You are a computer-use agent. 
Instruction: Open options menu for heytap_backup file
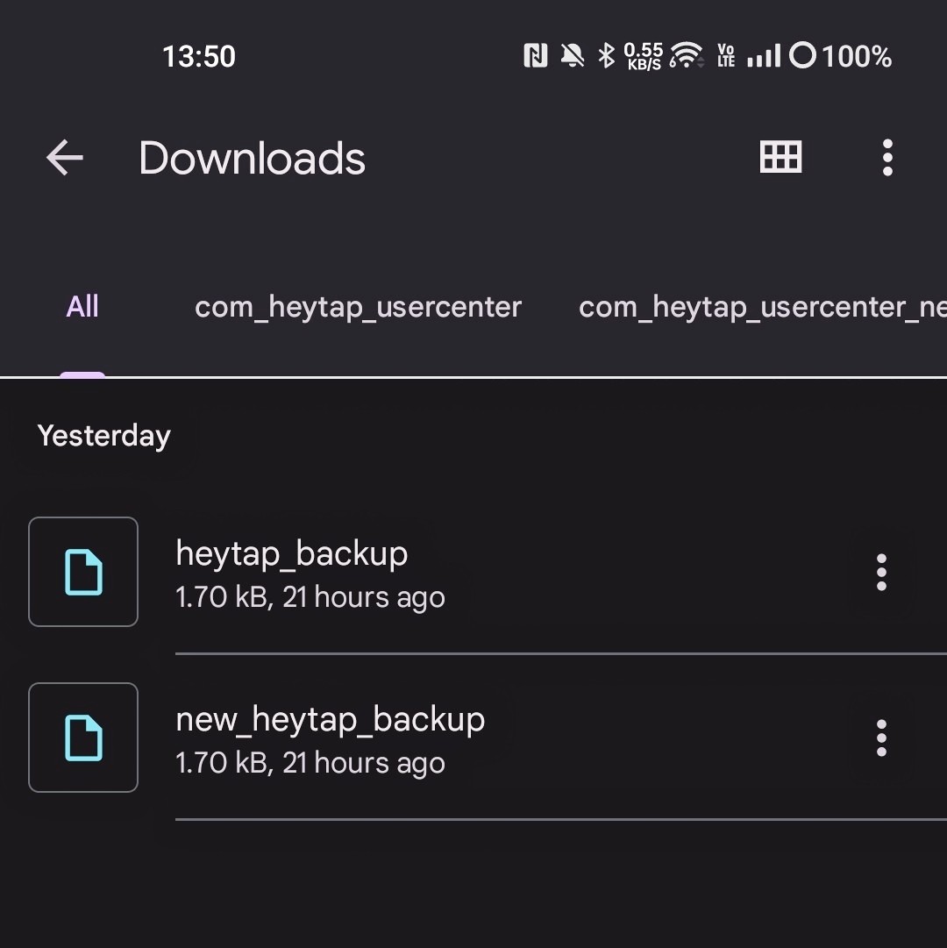coord(881,572)
